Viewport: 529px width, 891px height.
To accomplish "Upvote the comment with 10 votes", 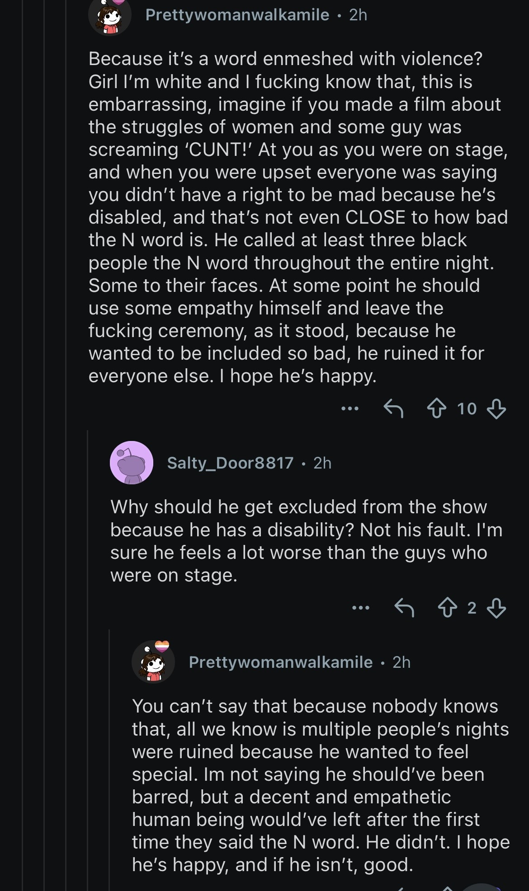I will 436,408.
